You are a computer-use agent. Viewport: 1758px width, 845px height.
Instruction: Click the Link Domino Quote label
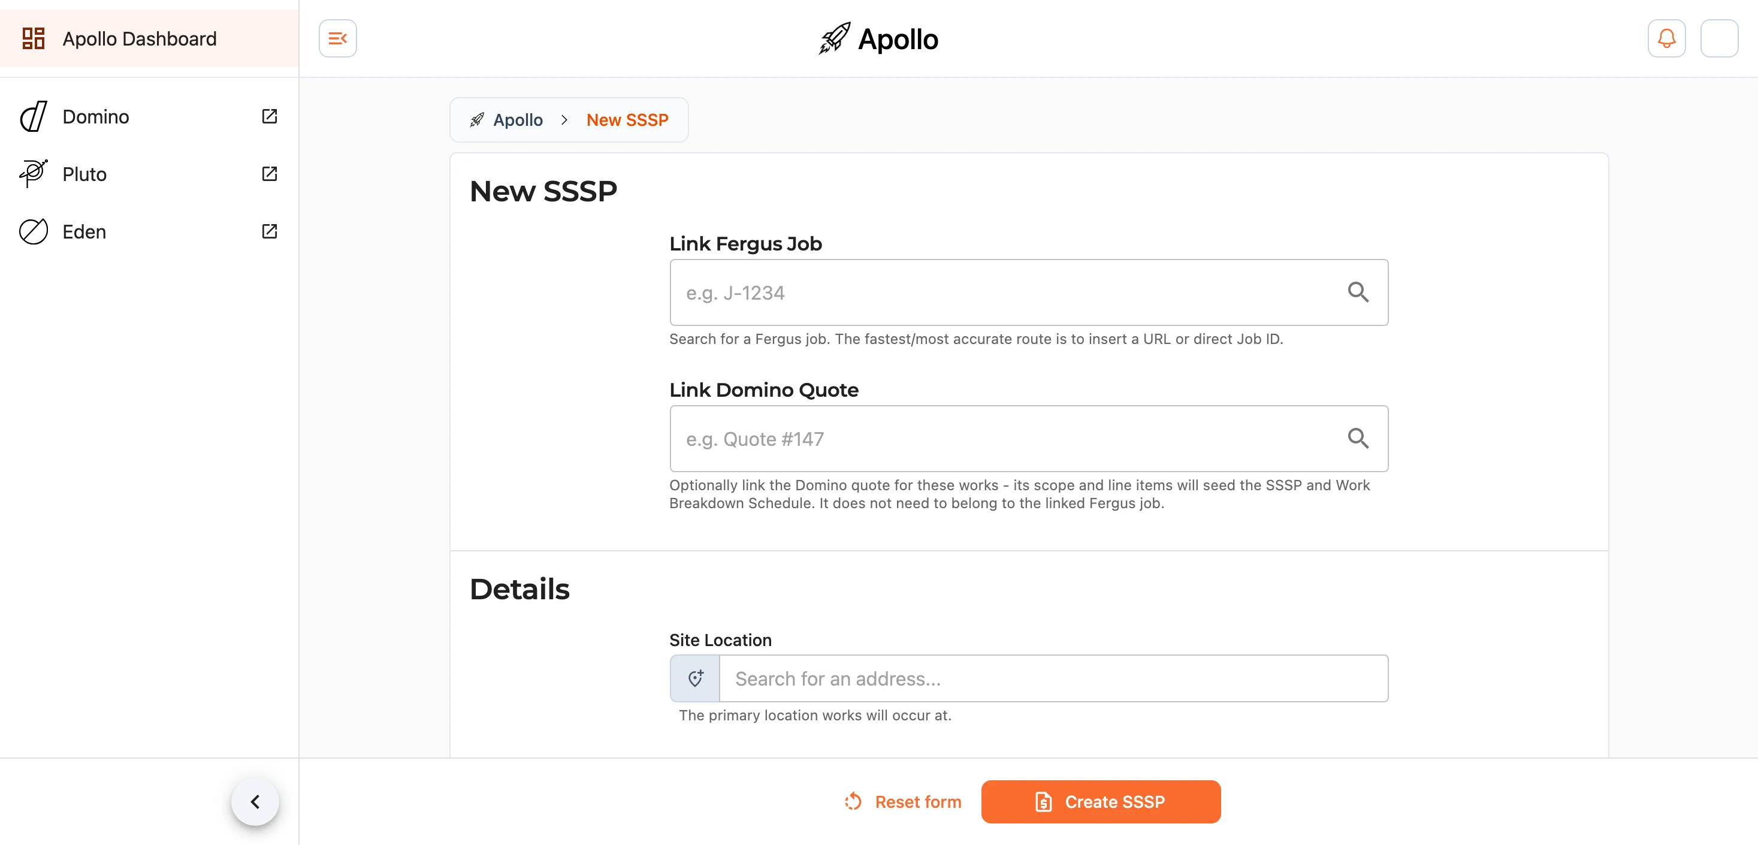764,390
